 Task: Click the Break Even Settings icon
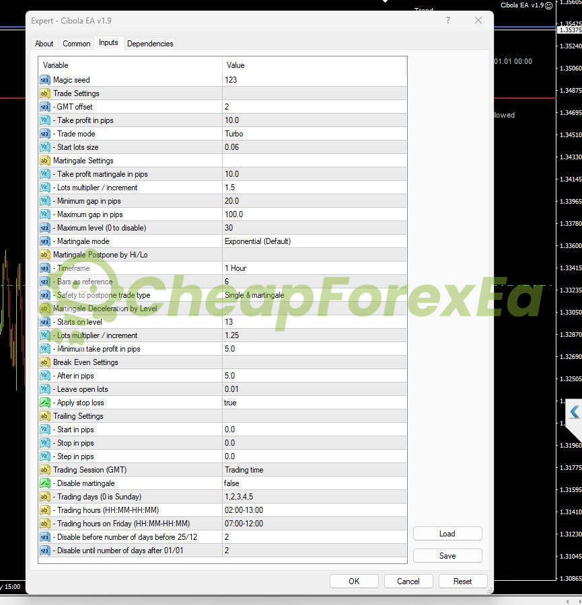click(45, 362)
